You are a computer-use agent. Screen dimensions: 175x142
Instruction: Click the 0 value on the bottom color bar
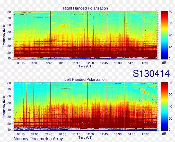click(169, 130)
